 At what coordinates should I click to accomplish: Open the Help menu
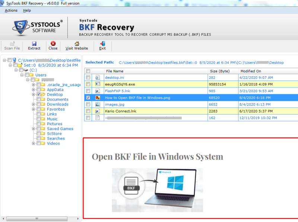(x=27, y=10)
